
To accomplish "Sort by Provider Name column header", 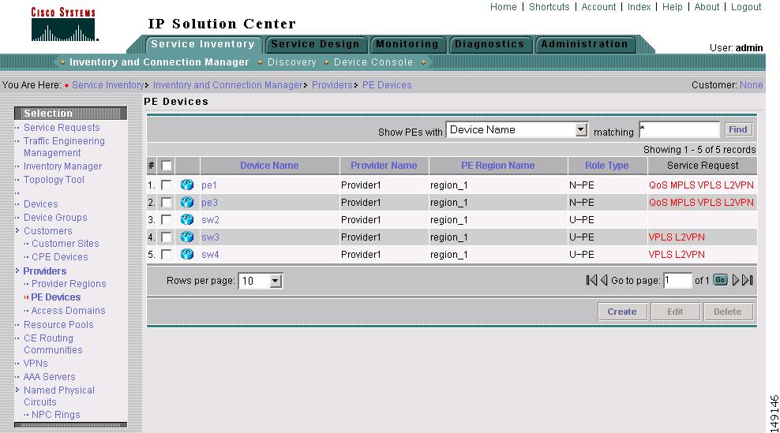I will pos(384,166).
